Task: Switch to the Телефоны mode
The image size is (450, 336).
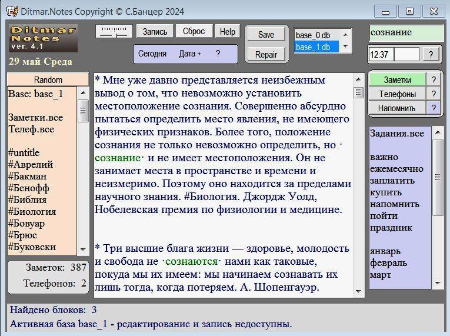Action: click(x=397, y=94)
